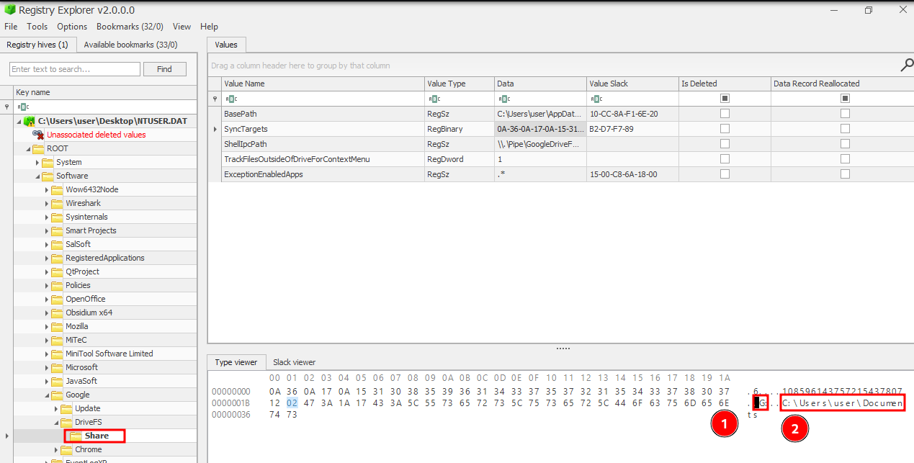Select the Type viewer tab
Screen dimensions: 914x463
pyautogui.click(x=237, y=362)
